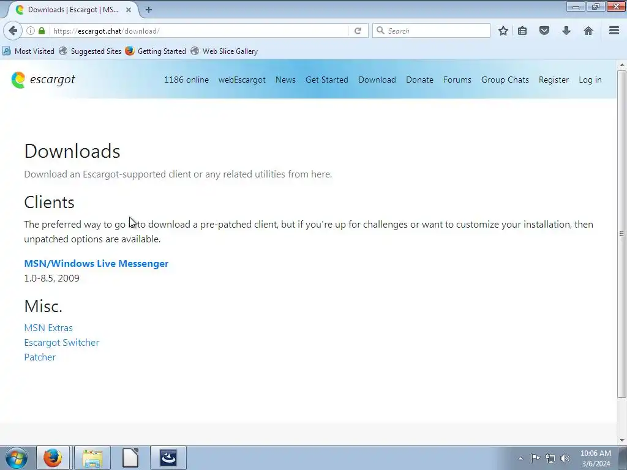
Task: Open the Patcher link
Action: click(40, 357)
